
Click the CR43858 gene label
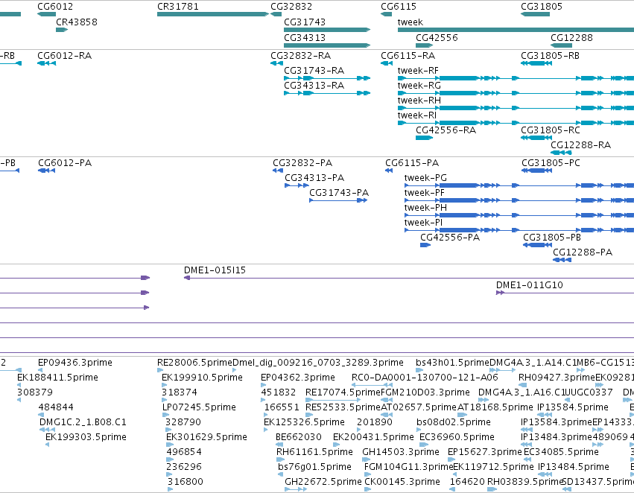tap(77, 22)
